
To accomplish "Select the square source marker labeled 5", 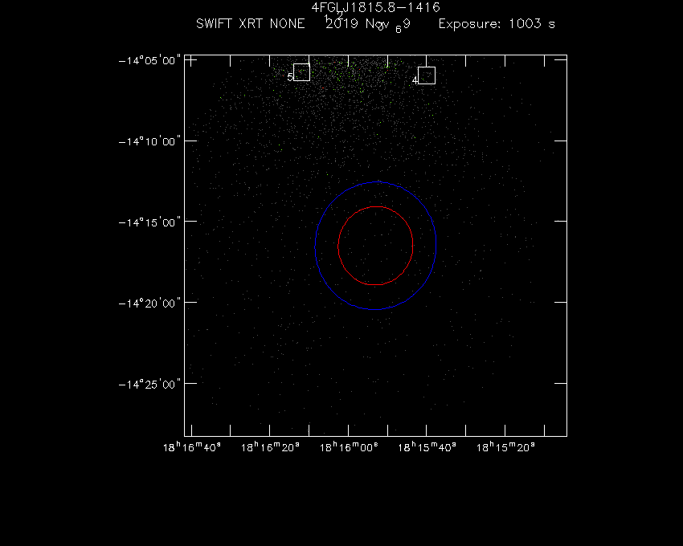I will 301,72.
